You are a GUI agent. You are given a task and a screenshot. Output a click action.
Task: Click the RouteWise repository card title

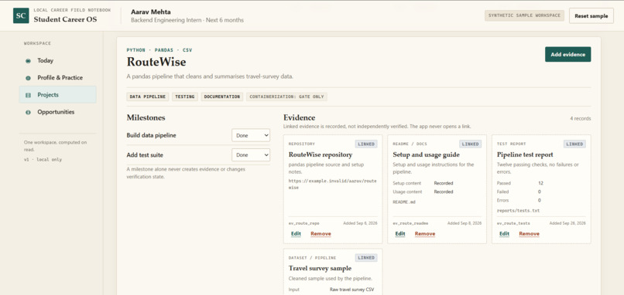[321, 154]
